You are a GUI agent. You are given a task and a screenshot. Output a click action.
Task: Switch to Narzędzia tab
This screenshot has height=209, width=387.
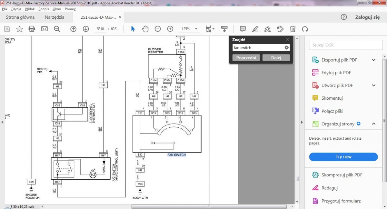pos(55,17)
